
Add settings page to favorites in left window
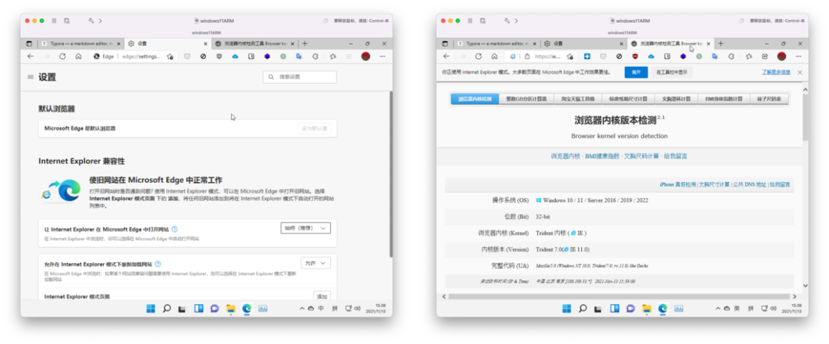[170, 56]
